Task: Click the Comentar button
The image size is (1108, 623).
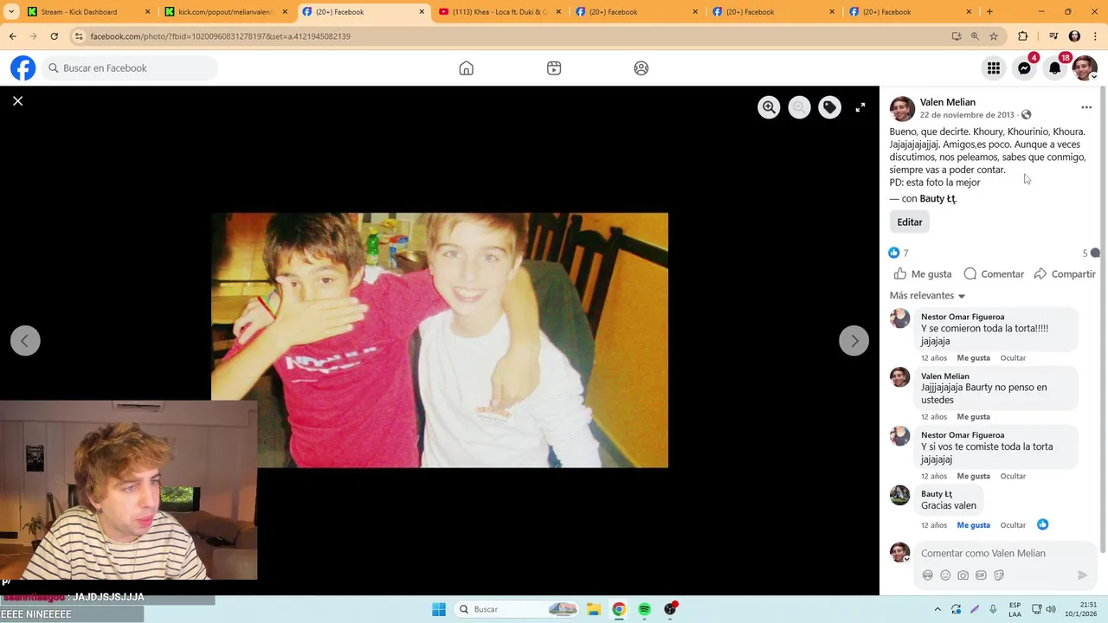Action: pyautogui.click(x=994, y=274)
